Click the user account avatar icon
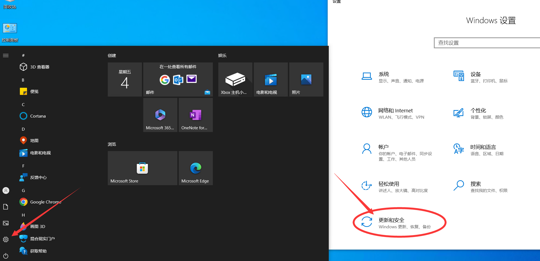 click(6, 190)
